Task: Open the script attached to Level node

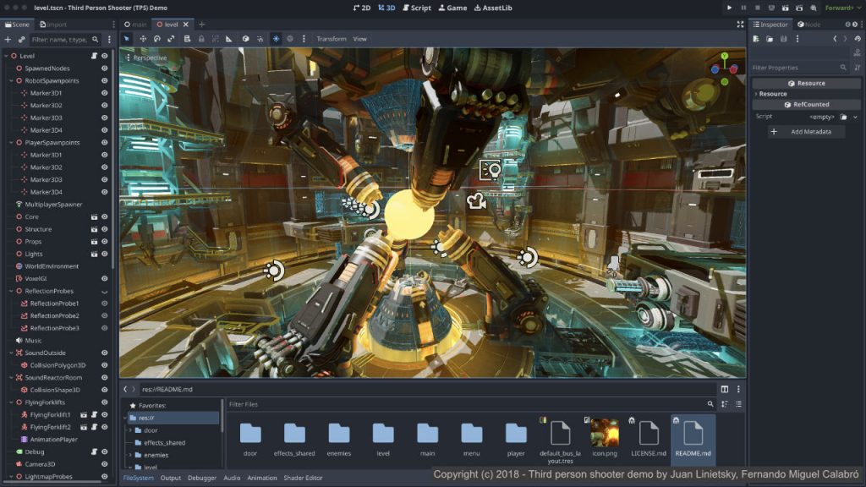Action: [x=94, y=56]
